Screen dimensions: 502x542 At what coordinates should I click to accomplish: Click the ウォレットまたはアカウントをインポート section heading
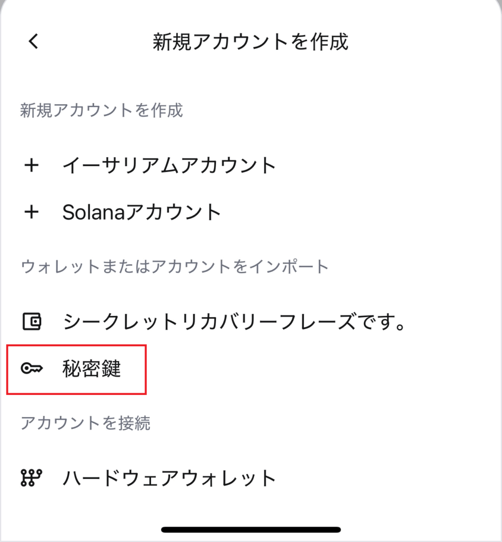(175, 266)
